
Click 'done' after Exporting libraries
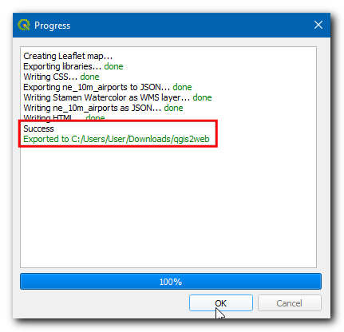pyautogui.click(x=113, y=66)
